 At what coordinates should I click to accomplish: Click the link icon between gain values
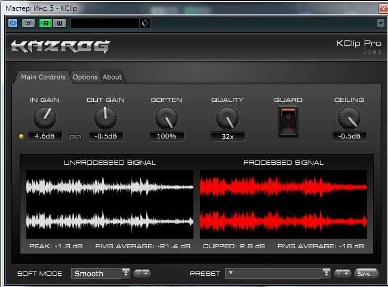75,137
